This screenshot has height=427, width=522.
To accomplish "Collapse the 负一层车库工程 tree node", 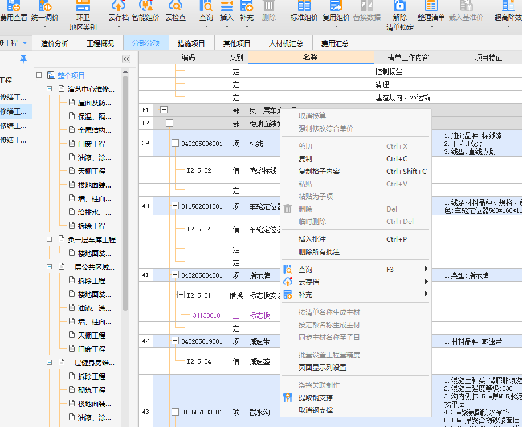I will tap(49, 239).
